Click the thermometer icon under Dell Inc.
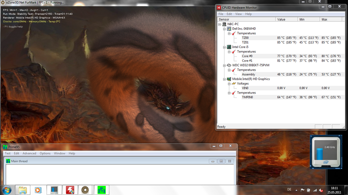348x195 pixels. (x=234, y=33)
